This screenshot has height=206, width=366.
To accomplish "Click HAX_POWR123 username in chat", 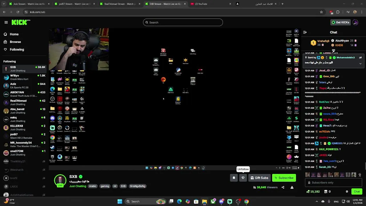I will [329, 149].
